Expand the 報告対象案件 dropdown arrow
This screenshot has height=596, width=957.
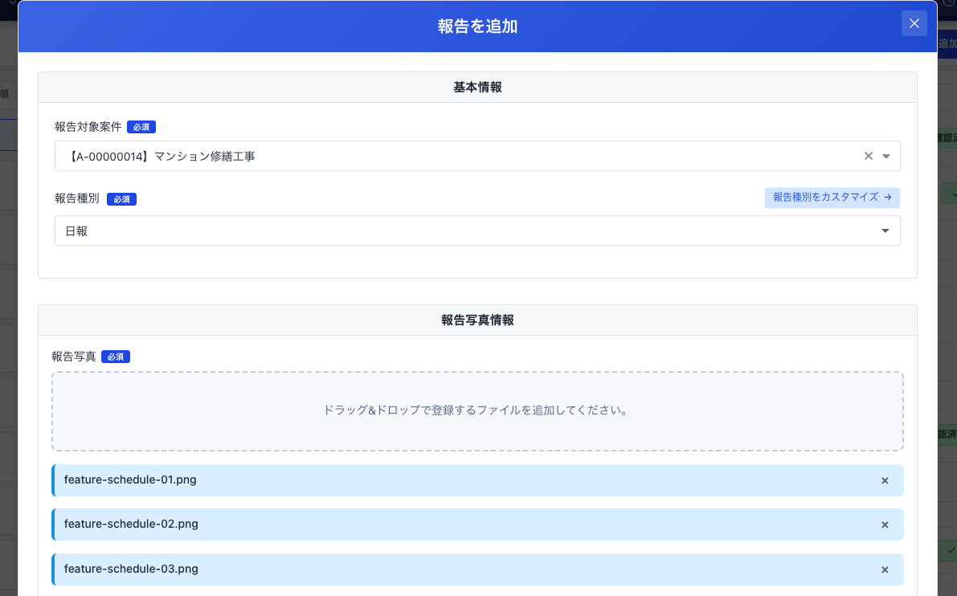(x=885, y=157)
